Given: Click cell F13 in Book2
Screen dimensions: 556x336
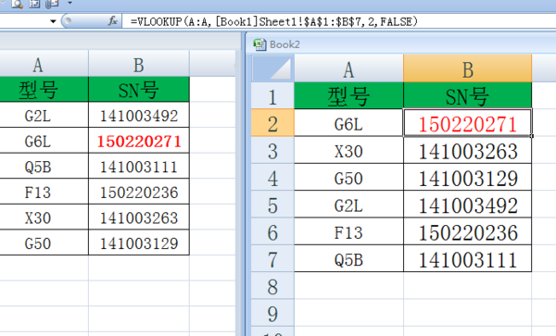Looking at the screenshot, I should [348, 231].
